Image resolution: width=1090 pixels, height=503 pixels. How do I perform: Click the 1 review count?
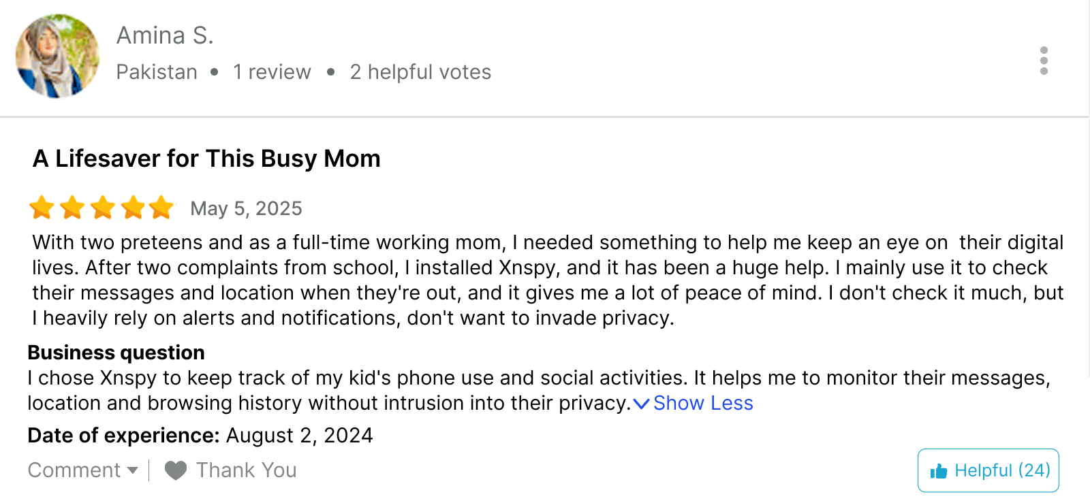point(272,72)
